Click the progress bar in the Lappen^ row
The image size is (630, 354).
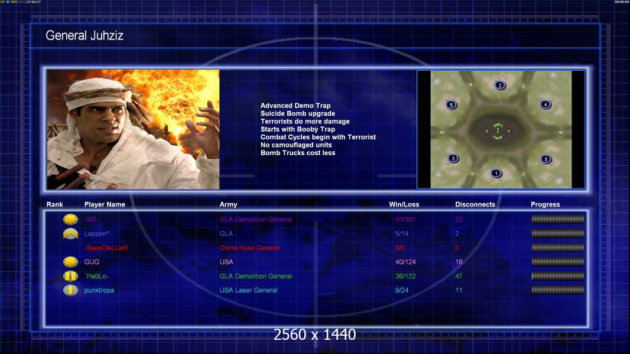pos(558,233)
